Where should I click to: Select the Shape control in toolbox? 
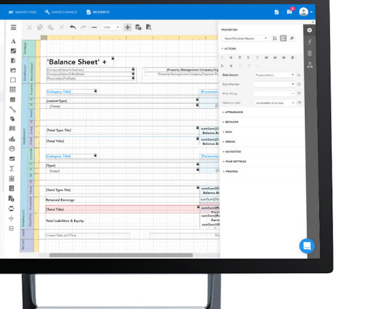point(12,119)
